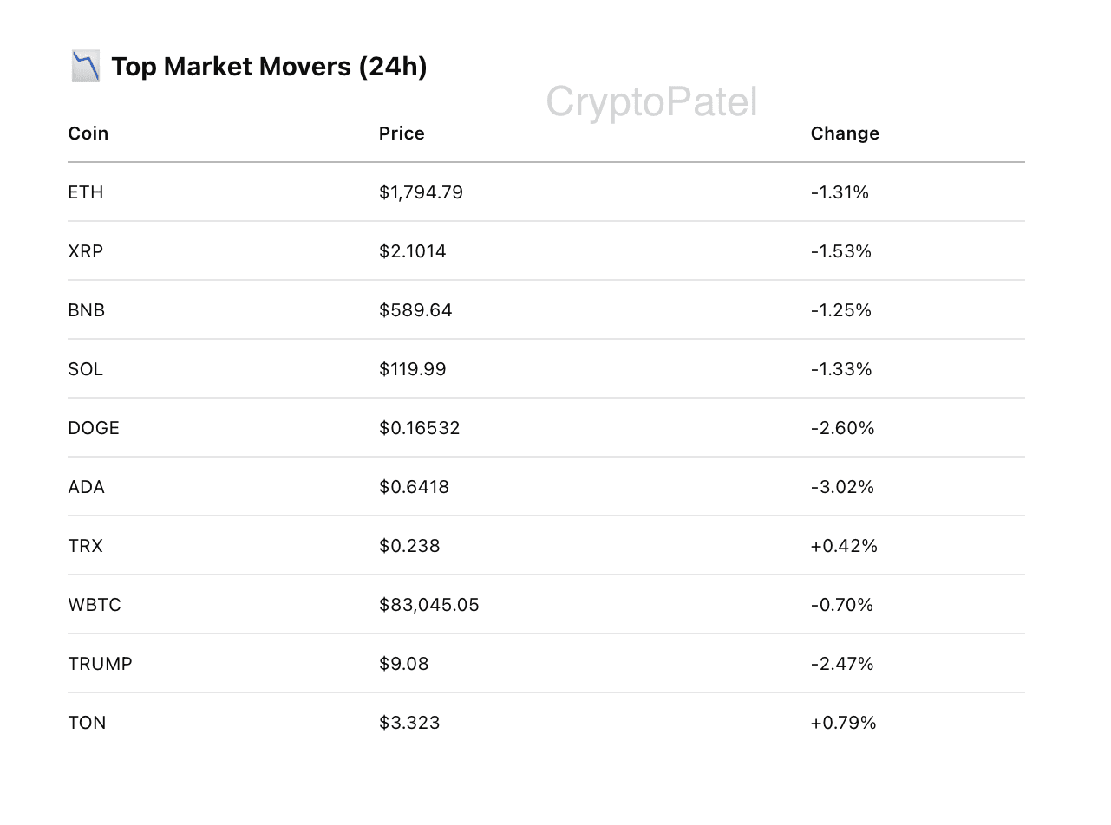Click the DOGE change value -2.60%
This screenshot has width=1111, height=825.
842,428
